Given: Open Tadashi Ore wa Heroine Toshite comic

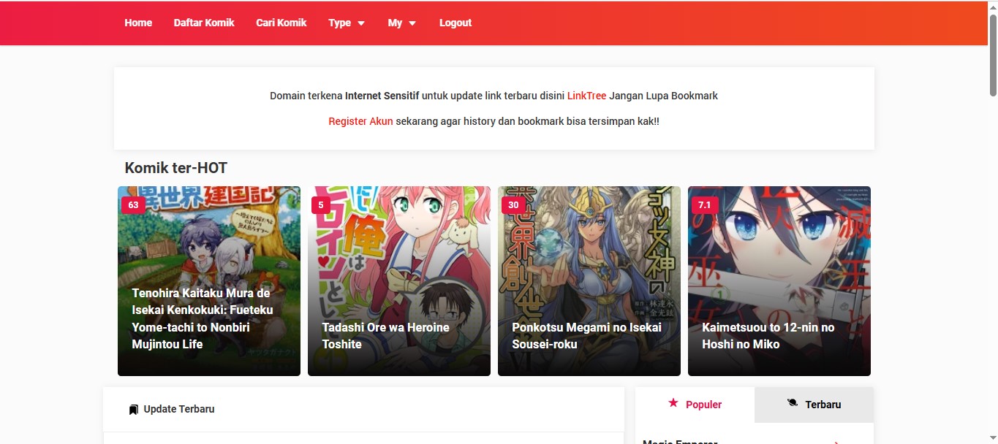Looking at the screenshot, I should (x=399, y=281).
